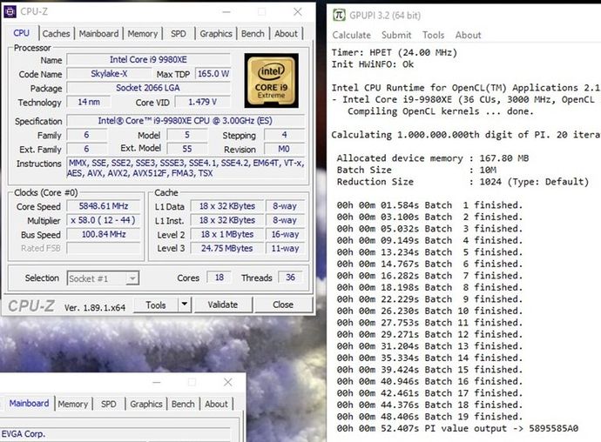Open the Bench tab in top CPU-Z window
The image size is (601, 442).
(253, 34)
